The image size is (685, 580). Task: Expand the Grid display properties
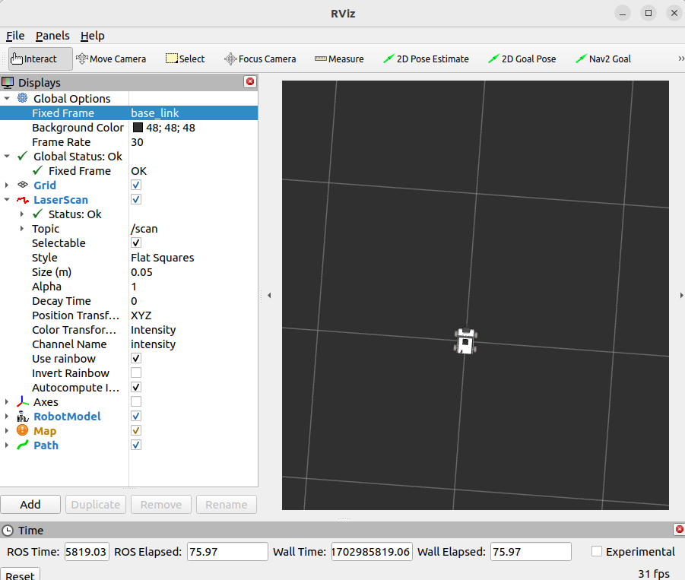pyautogui.click(x=7, y=185)
